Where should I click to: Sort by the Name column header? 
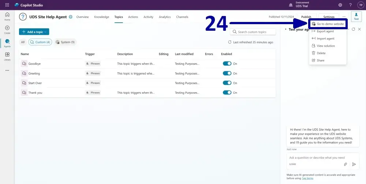pyautogui.click(x=25, y=54)
